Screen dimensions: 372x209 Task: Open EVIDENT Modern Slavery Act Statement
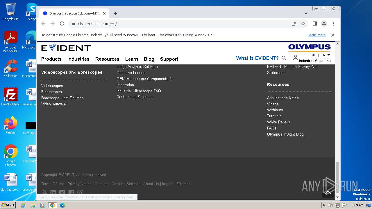coord(292,70)
